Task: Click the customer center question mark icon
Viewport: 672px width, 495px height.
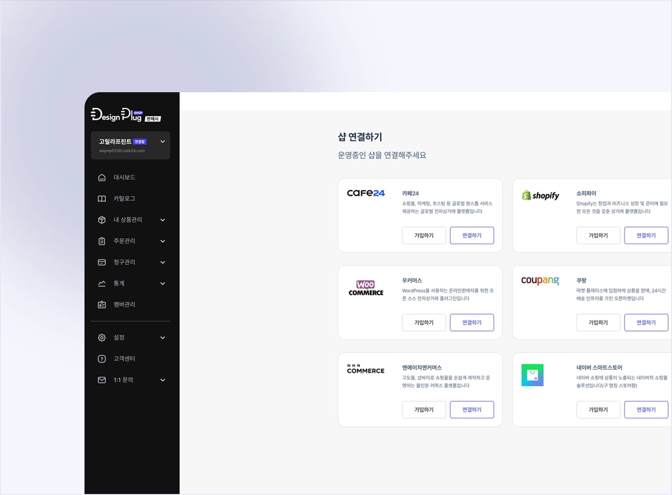Action: pos(102,359)
